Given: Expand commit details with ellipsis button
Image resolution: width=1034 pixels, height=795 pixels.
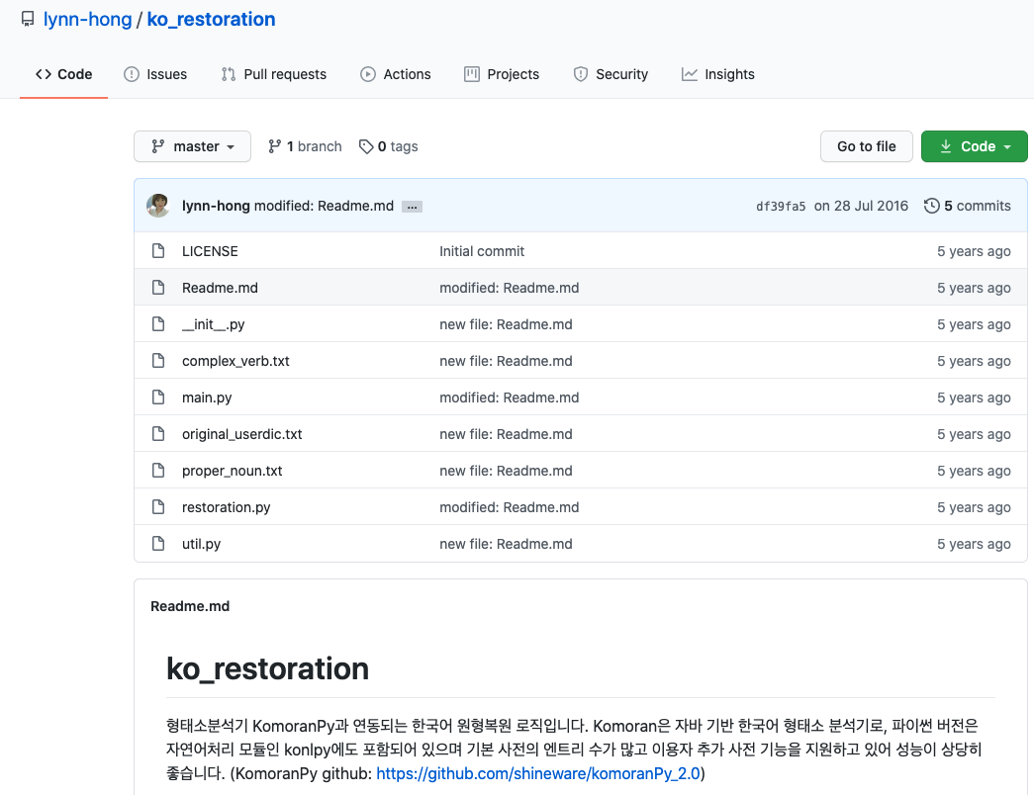Looking at the screenshot, I should pos(413,207).
